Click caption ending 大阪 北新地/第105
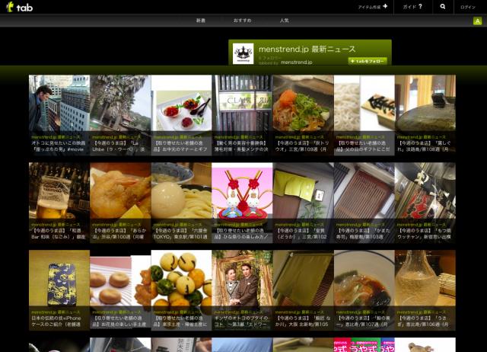The width and height of the screenshot is (487, 352). point(302,322)
